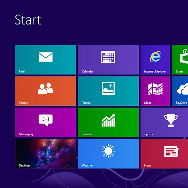Select the Finance tile label
Viewport: 188px width, 188px height.
[x=87, y=134]
